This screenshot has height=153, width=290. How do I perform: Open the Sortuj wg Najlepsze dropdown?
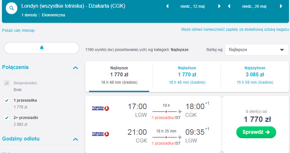click(257, 50)
